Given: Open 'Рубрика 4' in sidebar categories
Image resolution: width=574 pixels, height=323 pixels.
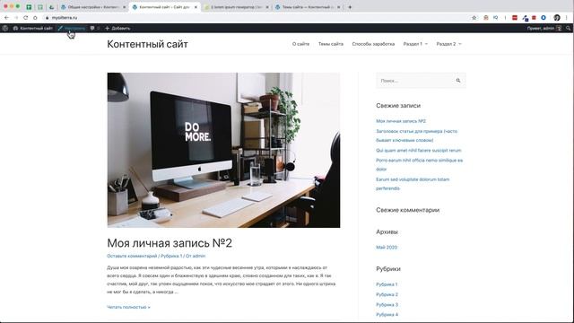Looking at the screenshot, I should [387, 315].
